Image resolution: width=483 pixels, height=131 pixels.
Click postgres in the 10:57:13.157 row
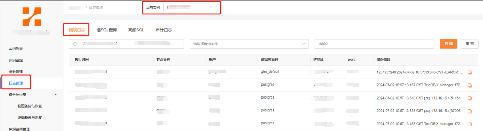tap(268, 84)
